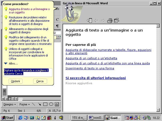The width and height of the screenshot is (162, 121).
Task: Click the second quick launch icon after Internet Explorer
Action: coord(26,118)
